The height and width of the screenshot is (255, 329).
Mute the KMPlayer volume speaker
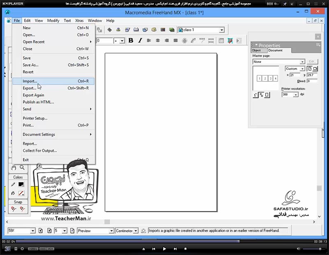coord(299,249)
